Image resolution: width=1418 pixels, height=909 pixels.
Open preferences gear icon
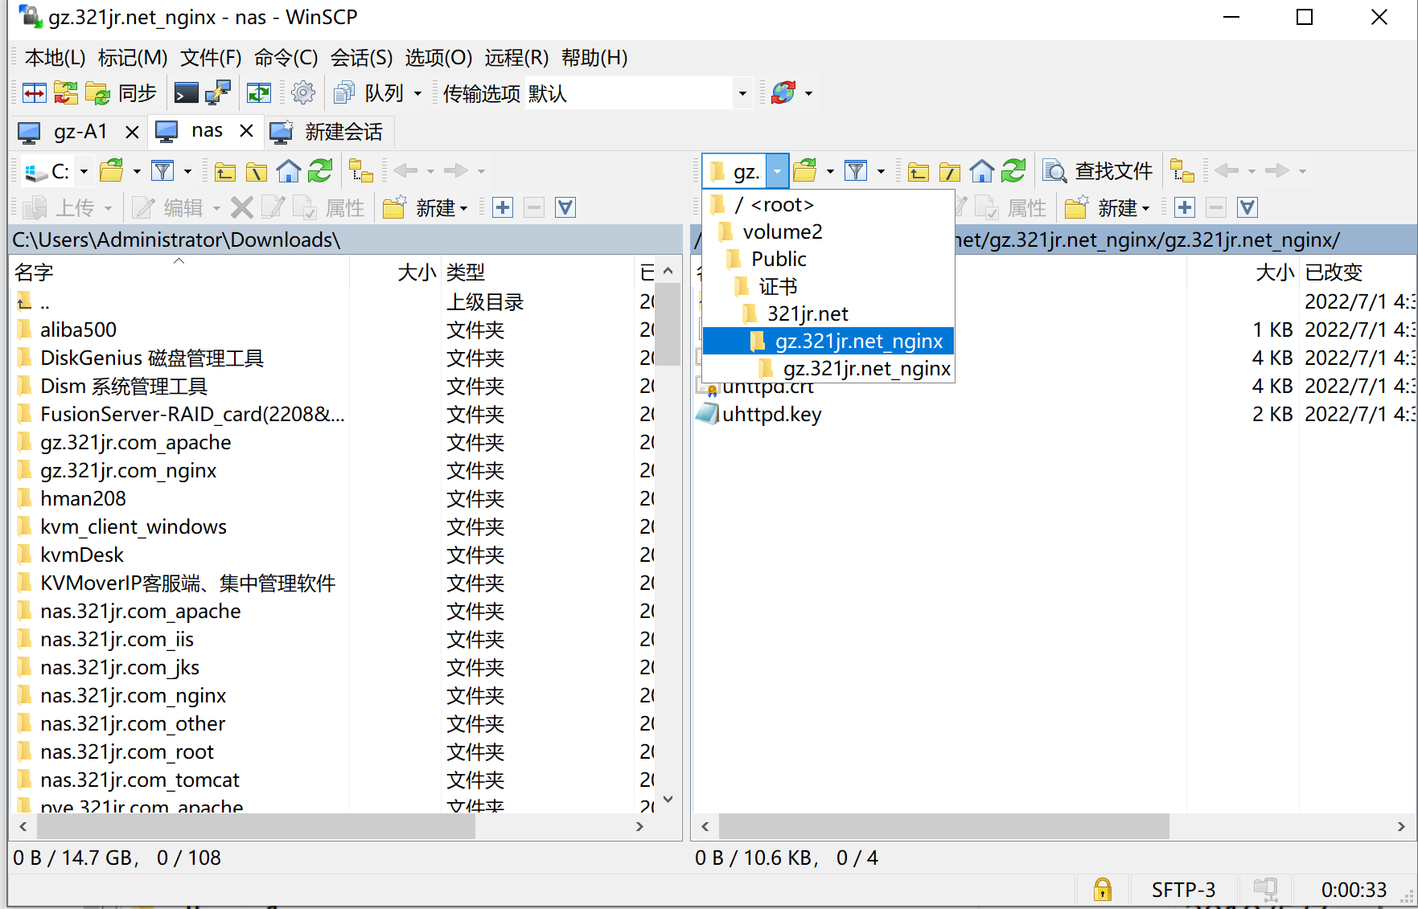point(303,93)
